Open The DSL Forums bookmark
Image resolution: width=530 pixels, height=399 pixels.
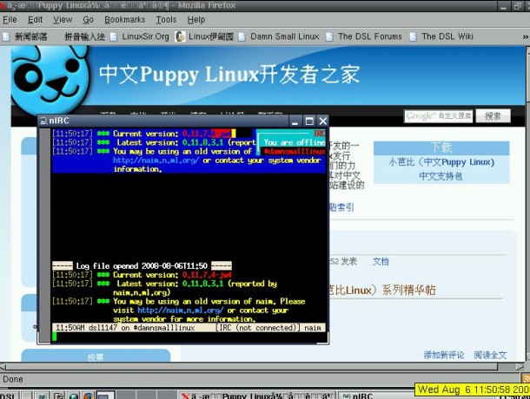pos(364,36)
